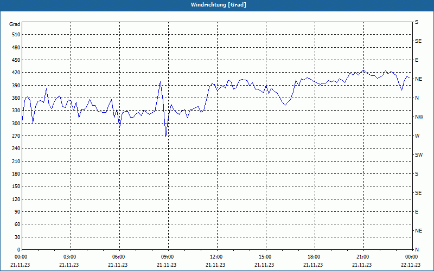Click the N compass label beside 360 gridline
This screenshot has width=434, height=271.
click(x=417, y=98)
